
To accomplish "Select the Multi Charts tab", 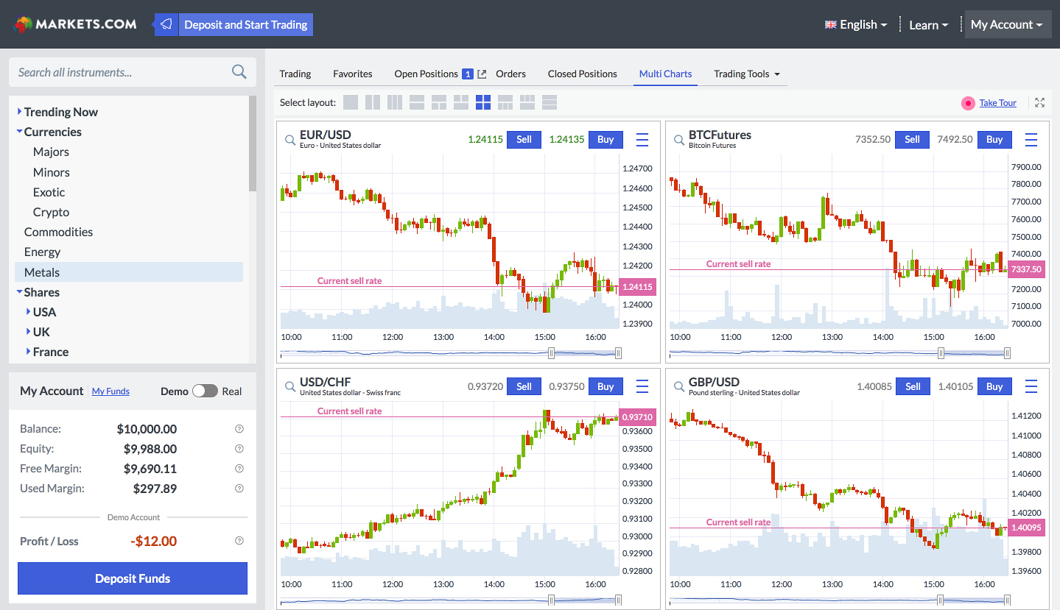I will (x=666, y=74).
